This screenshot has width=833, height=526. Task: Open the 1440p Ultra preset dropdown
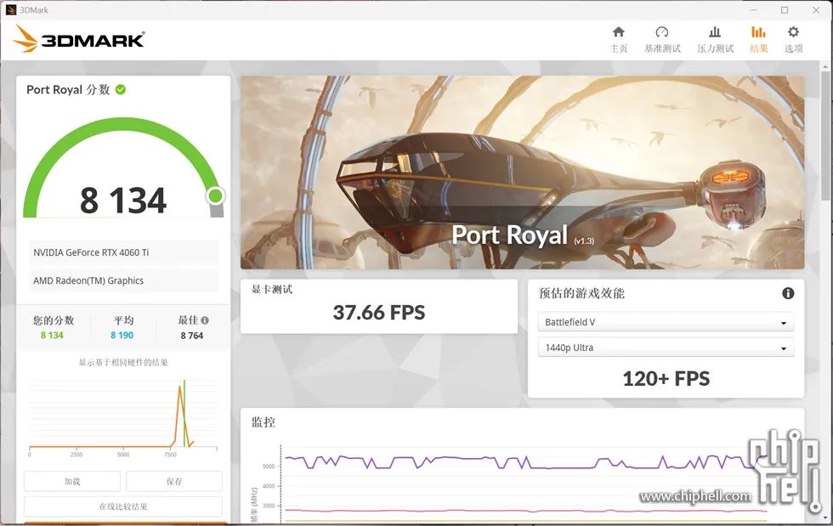click(x=666, y=348)
